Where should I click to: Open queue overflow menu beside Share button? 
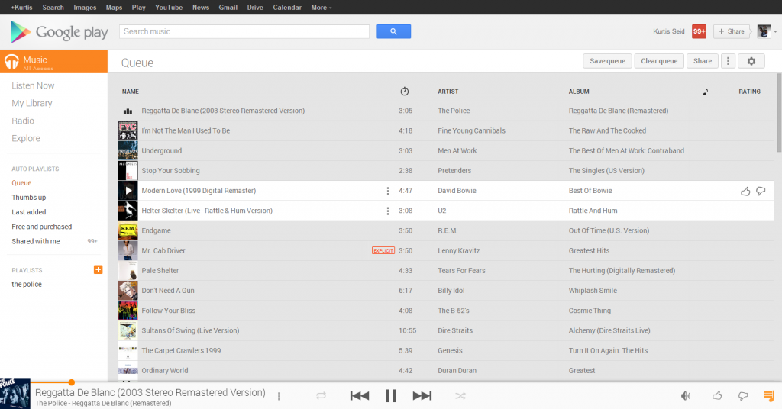pos(728,61)
